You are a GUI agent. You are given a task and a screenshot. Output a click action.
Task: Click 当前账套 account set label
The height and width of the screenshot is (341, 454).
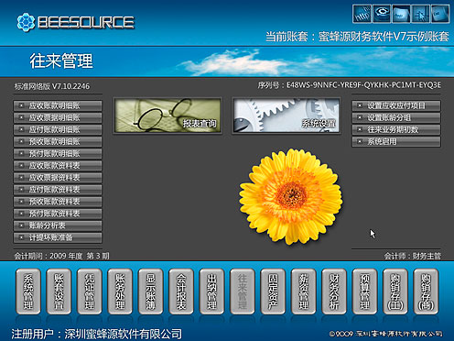pyautogui.click(x=357, y=37)
